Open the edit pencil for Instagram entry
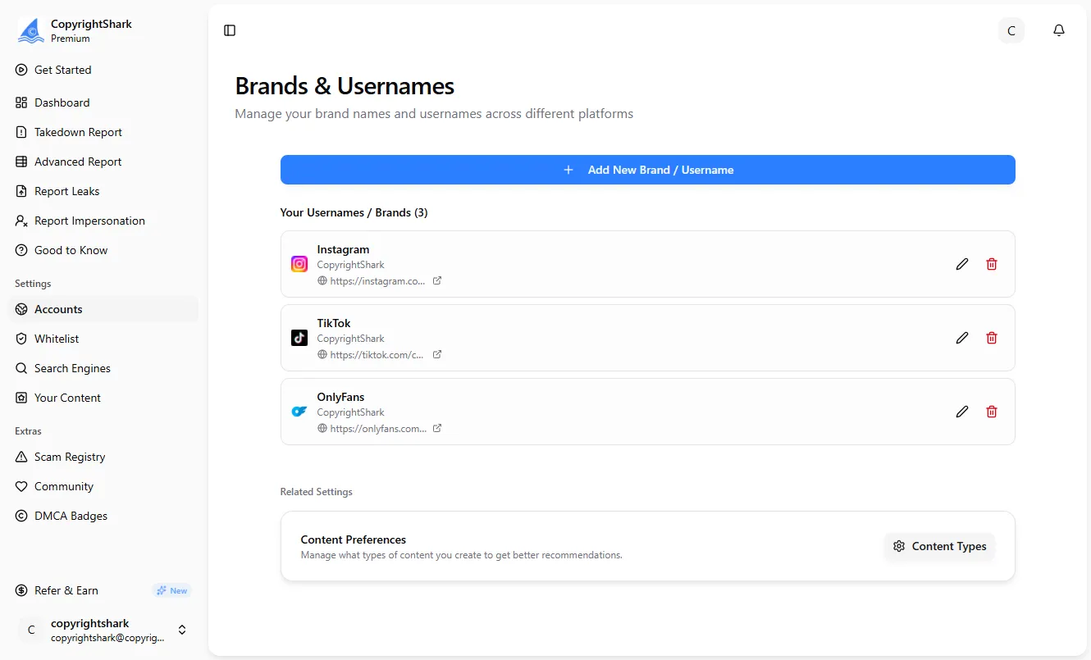The height and width of the screenshot is (660, 1091). (962, 264)
